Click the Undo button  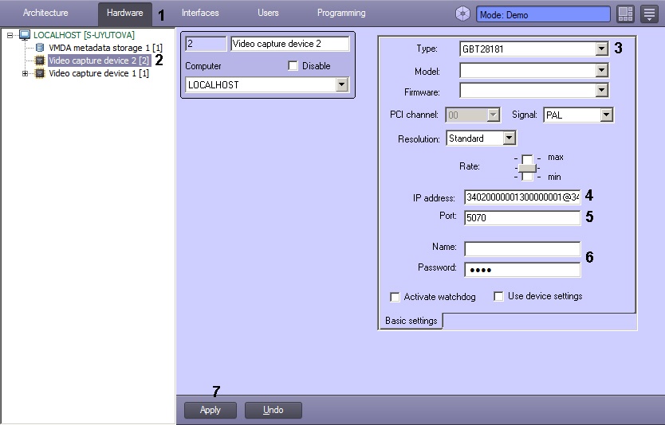click(x=273, y=410)
